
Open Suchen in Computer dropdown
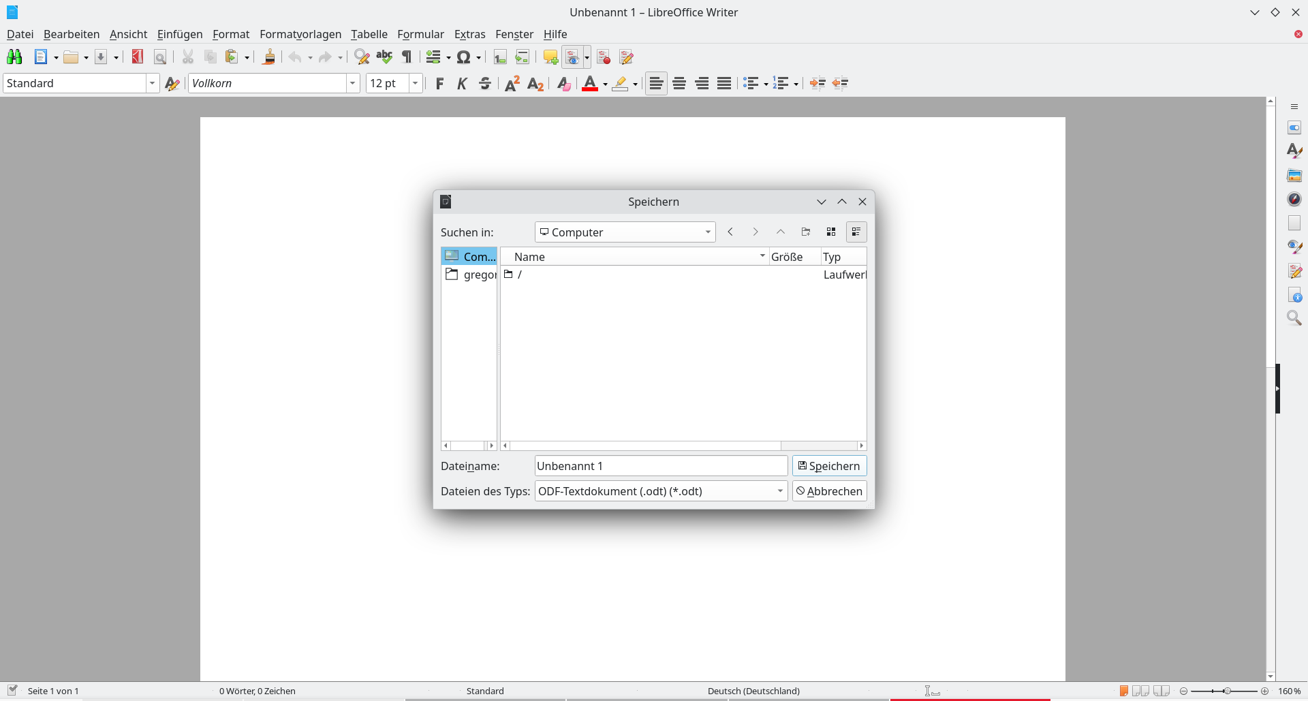click(x=625, y=232)
